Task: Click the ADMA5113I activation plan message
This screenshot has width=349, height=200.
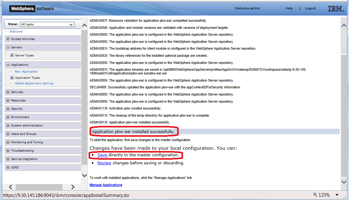Action: point(125,108)
